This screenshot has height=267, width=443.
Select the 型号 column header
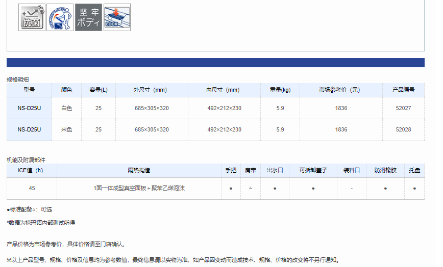coord(30,90)
